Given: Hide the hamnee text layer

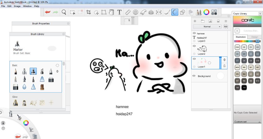Looking at the screenshot, I should (194, 33).
